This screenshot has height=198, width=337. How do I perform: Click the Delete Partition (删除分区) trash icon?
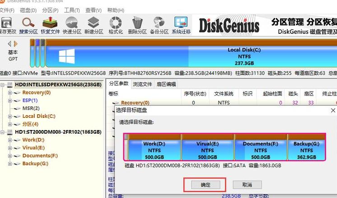pos(137,23)
